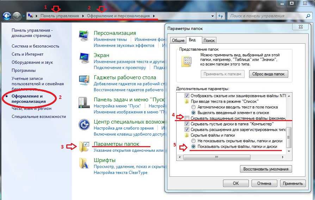Click the address bar refresh icon

[x=221, y=16]
